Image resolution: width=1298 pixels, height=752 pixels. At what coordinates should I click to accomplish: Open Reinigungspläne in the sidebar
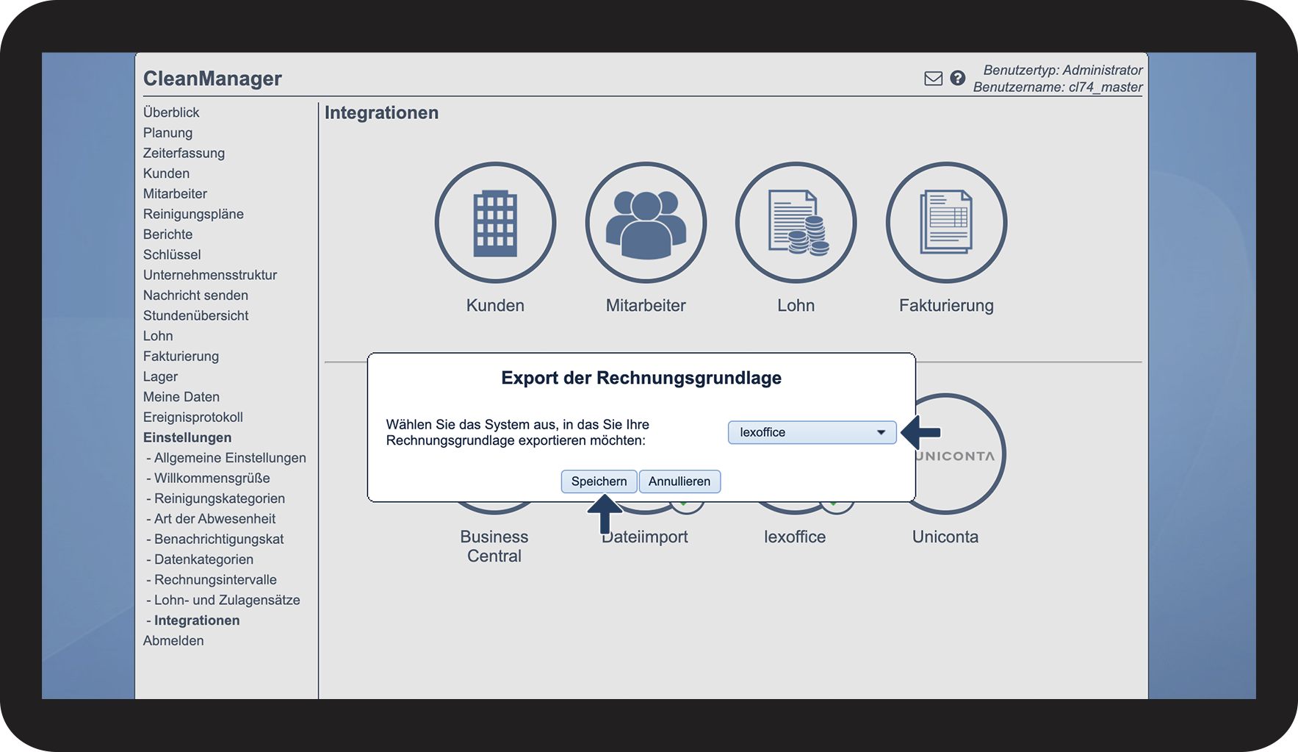click(193, 214)
